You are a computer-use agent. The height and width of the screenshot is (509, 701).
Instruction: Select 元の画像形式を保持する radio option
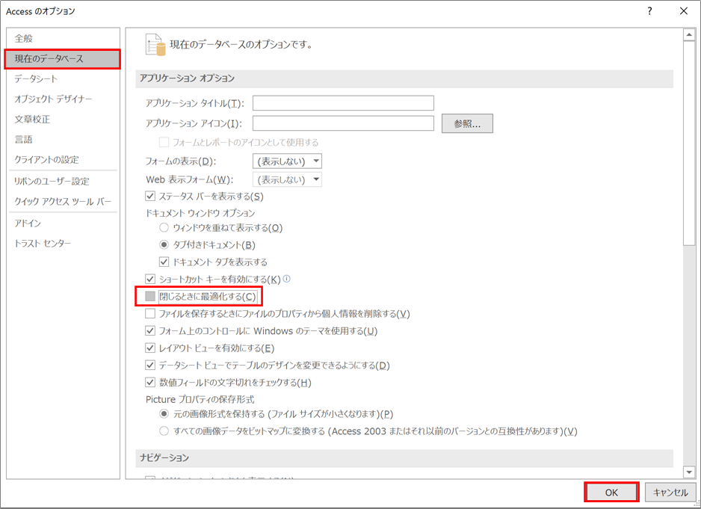[164, 414]
